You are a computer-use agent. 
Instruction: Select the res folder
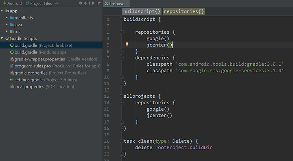17,32
